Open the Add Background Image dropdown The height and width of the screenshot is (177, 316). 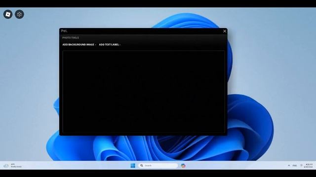(79, 45)
